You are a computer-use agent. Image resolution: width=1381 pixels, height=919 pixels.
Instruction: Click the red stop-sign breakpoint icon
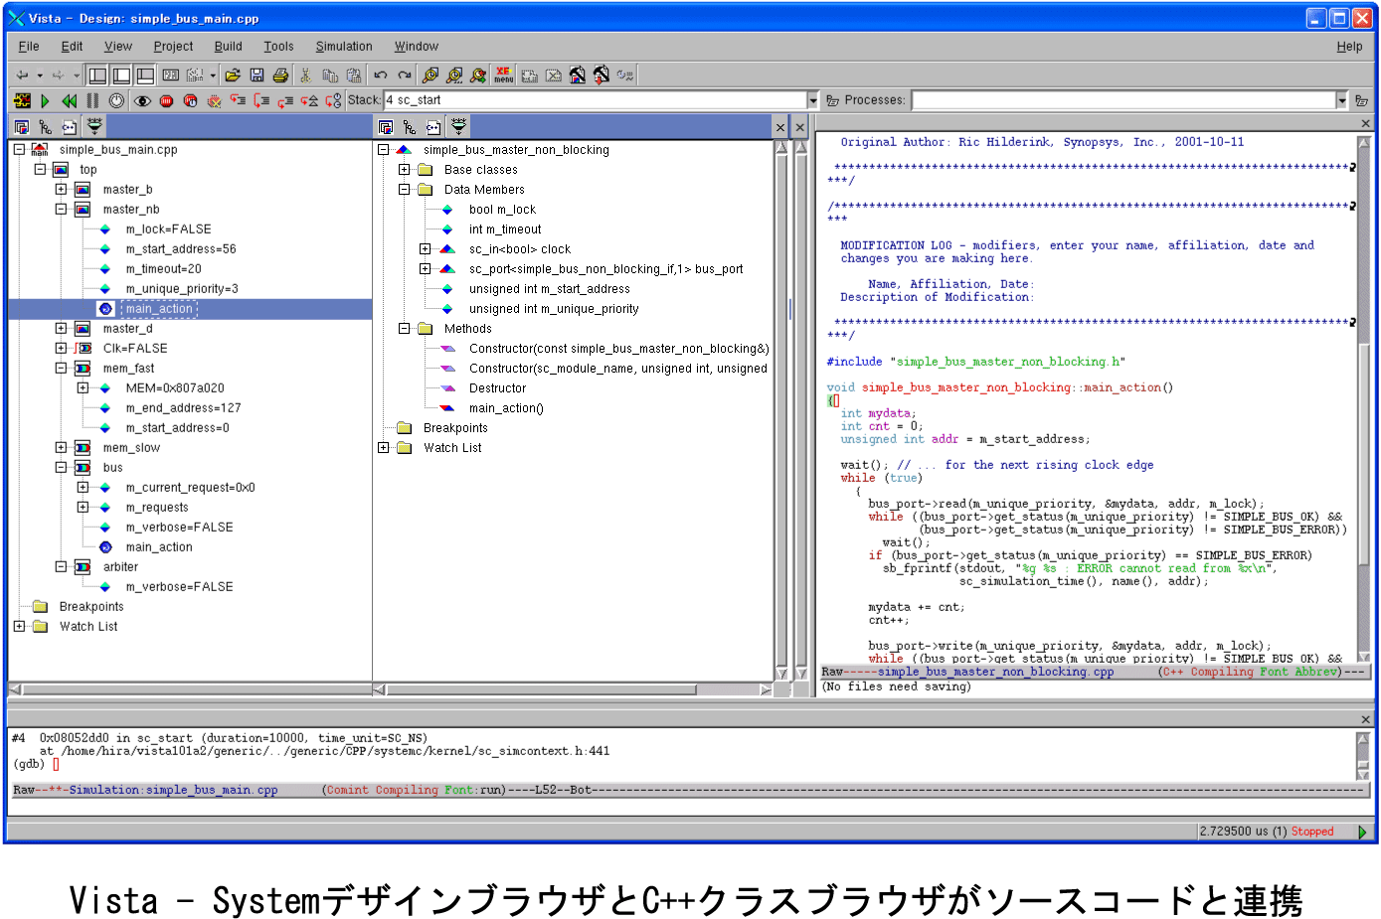click(166, 100)
